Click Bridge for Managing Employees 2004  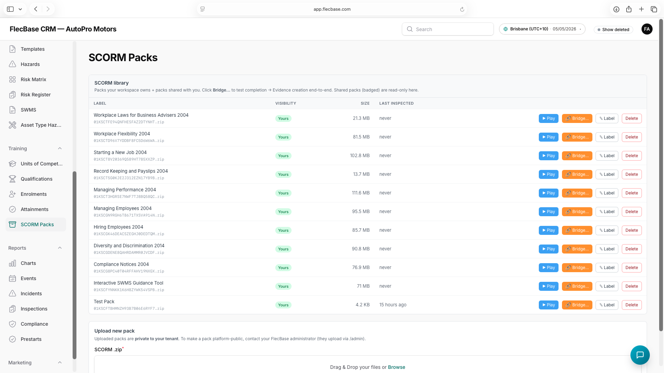577,212
